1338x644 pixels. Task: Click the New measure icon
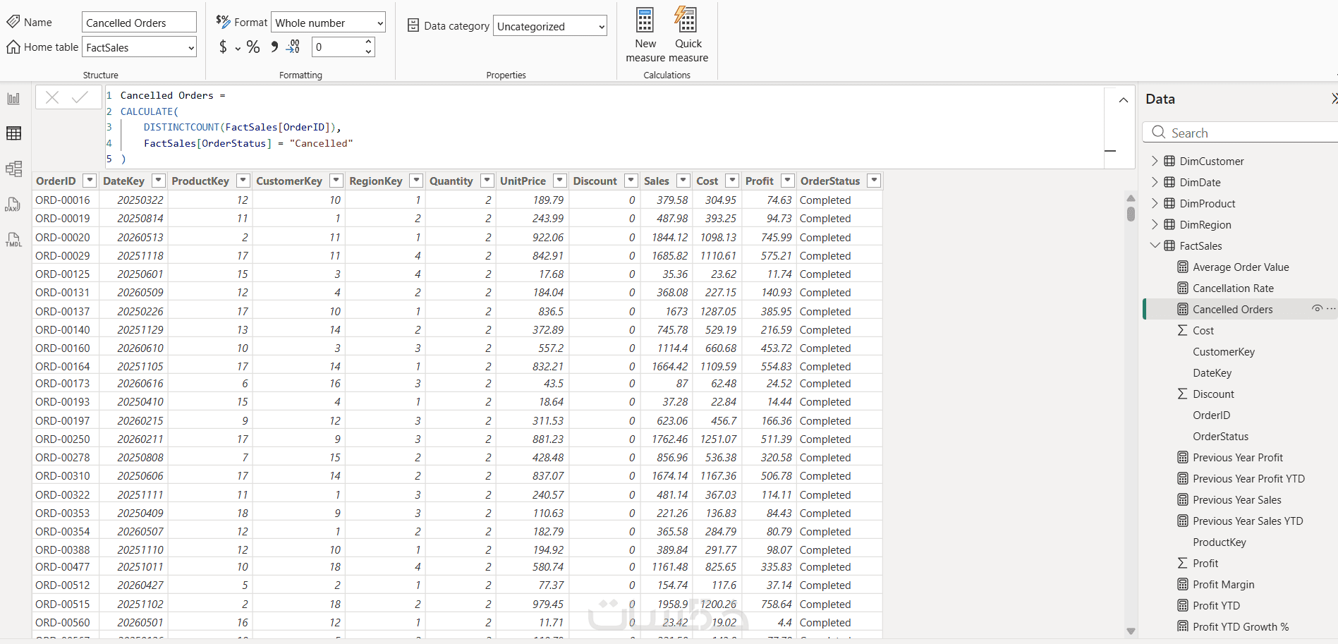pyautogui.click(x=645, y=35)
